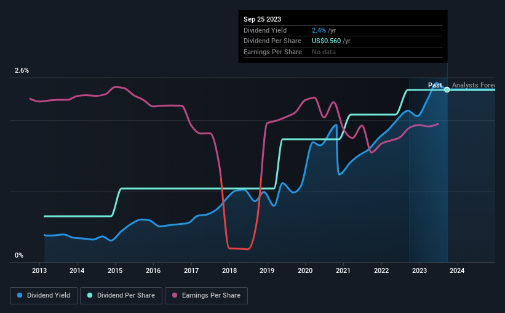Click the Past label on chart
505x313 pixels.
click(x=435, y=85)
